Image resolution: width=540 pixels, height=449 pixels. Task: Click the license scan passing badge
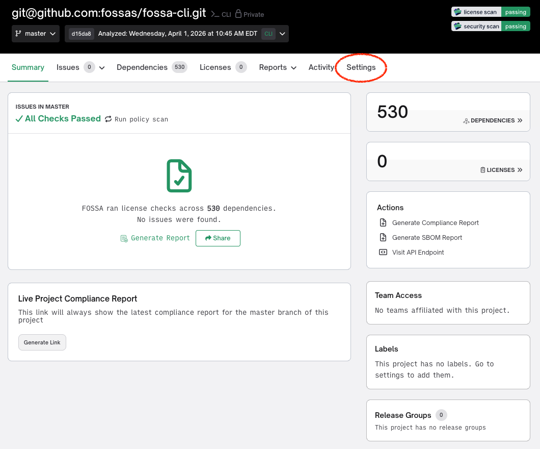coord(491,12)
